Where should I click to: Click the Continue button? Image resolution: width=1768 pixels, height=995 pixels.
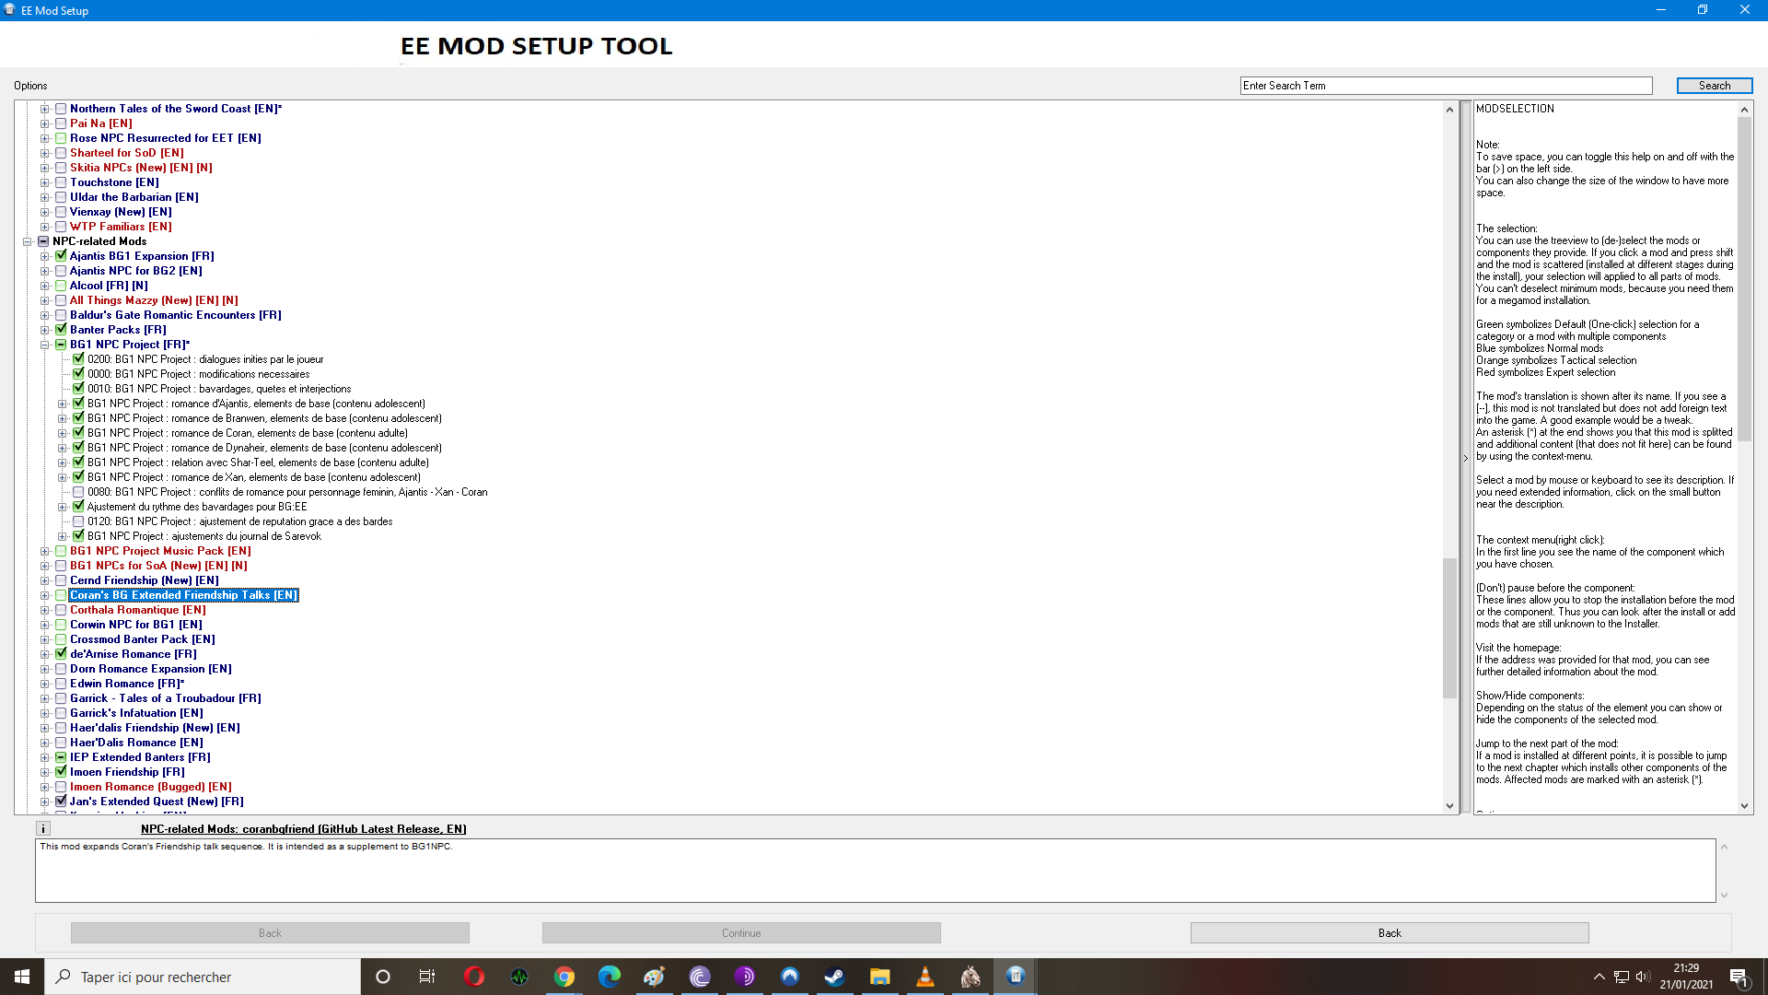pyautogui.click(x=741, y=933)
